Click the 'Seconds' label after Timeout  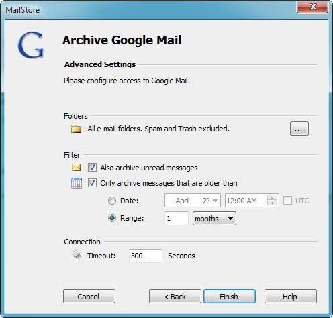tap(181, 256)
